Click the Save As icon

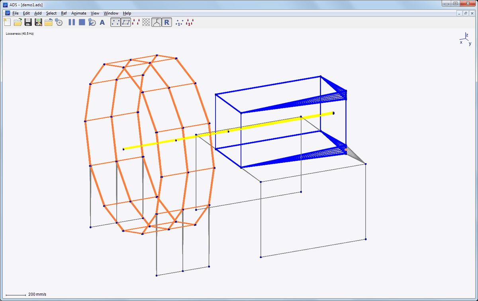coord(38,22)
